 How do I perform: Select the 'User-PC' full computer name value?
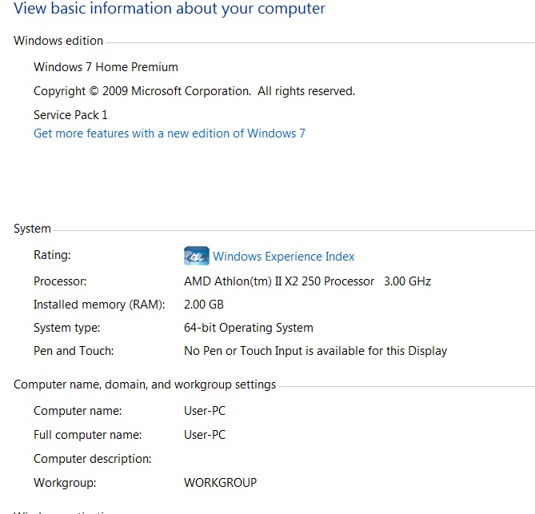(205, 435)
